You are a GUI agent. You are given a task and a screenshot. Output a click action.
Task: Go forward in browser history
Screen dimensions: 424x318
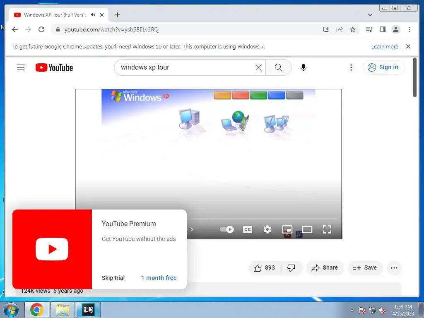click(28, 29)
